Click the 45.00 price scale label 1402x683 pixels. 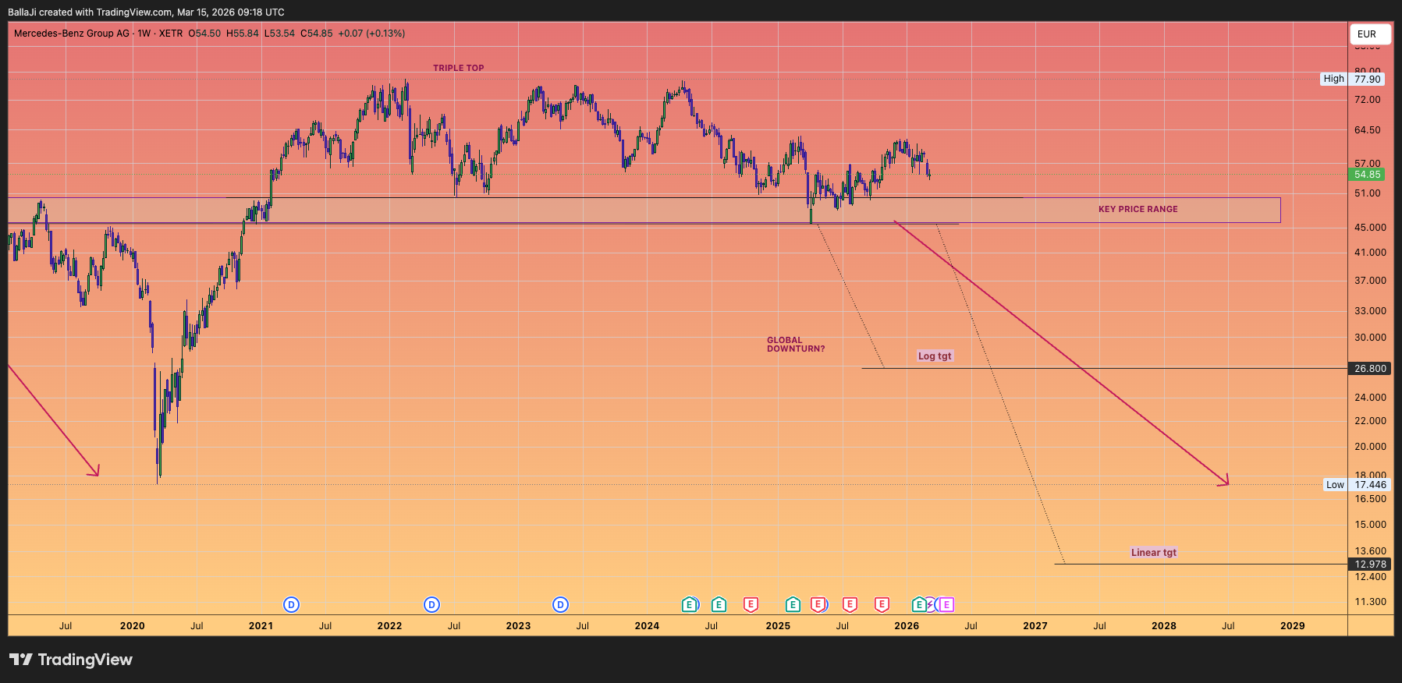pyautogui.click(x=1370, y=228)
